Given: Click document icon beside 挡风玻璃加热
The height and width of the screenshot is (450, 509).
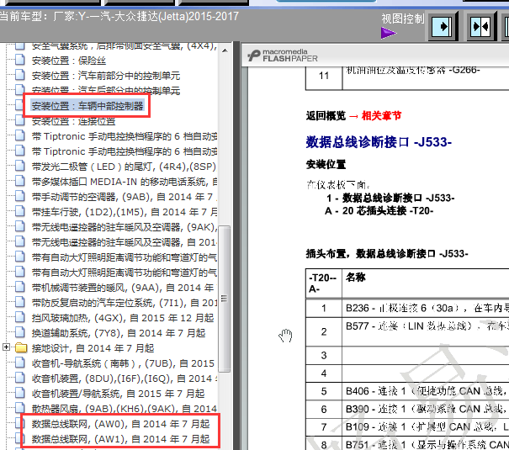Looking at the screenshot, I should [20, 317].
